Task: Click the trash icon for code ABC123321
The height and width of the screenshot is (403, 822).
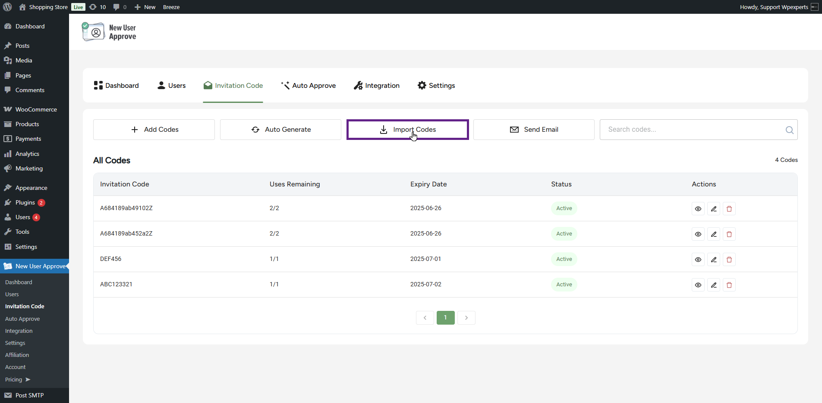Action: click(729, 285)
